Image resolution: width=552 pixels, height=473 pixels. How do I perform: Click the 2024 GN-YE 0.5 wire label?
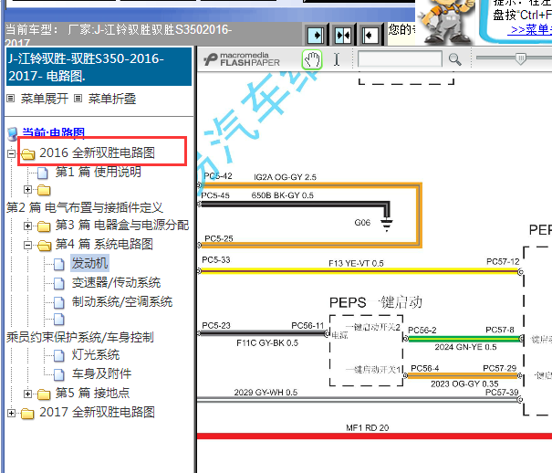click(465, 347)
